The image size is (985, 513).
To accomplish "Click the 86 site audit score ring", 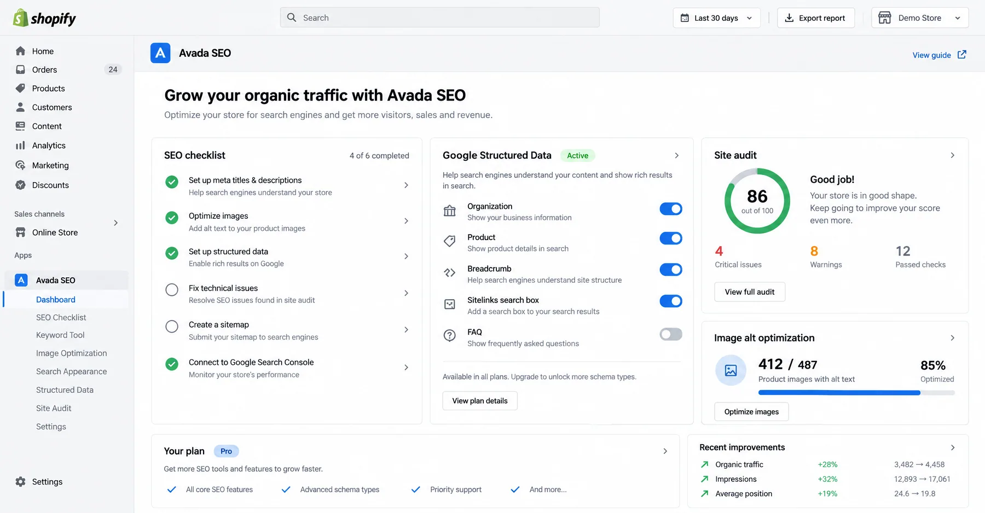I will pyautogui.click(x=757, y=201).
